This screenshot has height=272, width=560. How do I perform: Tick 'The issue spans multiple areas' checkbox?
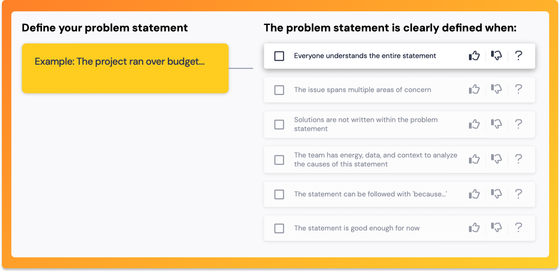[x=279, y=90]
